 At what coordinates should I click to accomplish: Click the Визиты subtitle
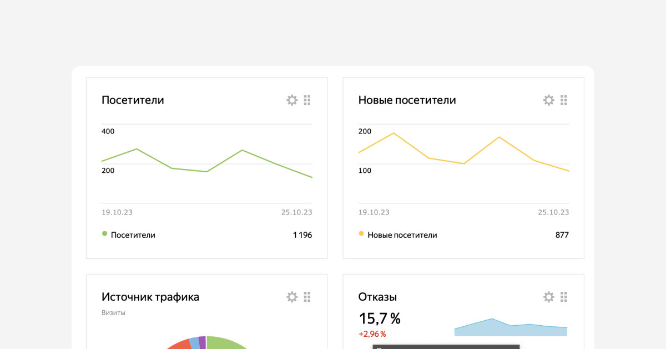coord(113,312)
